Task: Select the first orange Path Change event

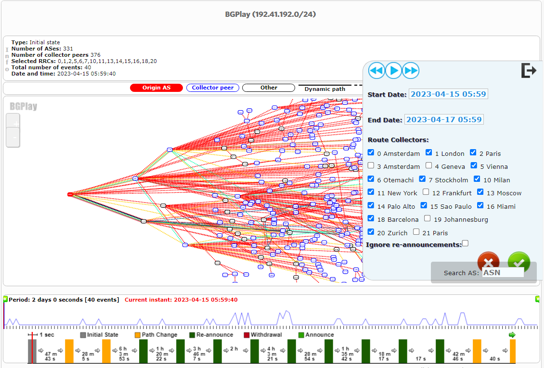Action: click(69, 351)
